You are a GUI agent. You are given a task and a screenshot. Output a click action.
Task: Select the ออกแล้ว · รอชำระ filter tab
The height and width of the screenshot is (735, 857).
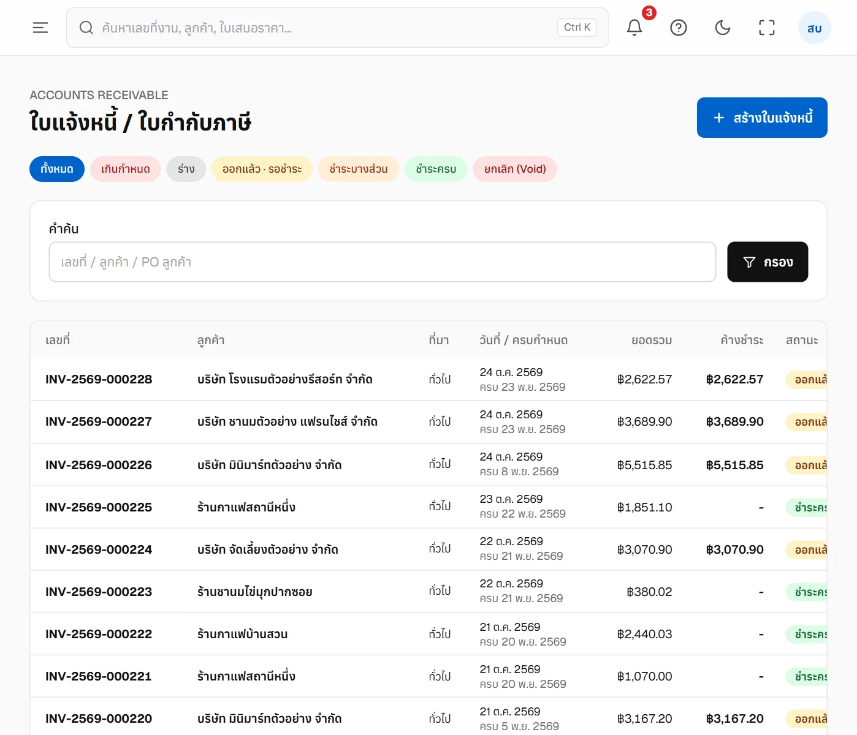[262, 169]
